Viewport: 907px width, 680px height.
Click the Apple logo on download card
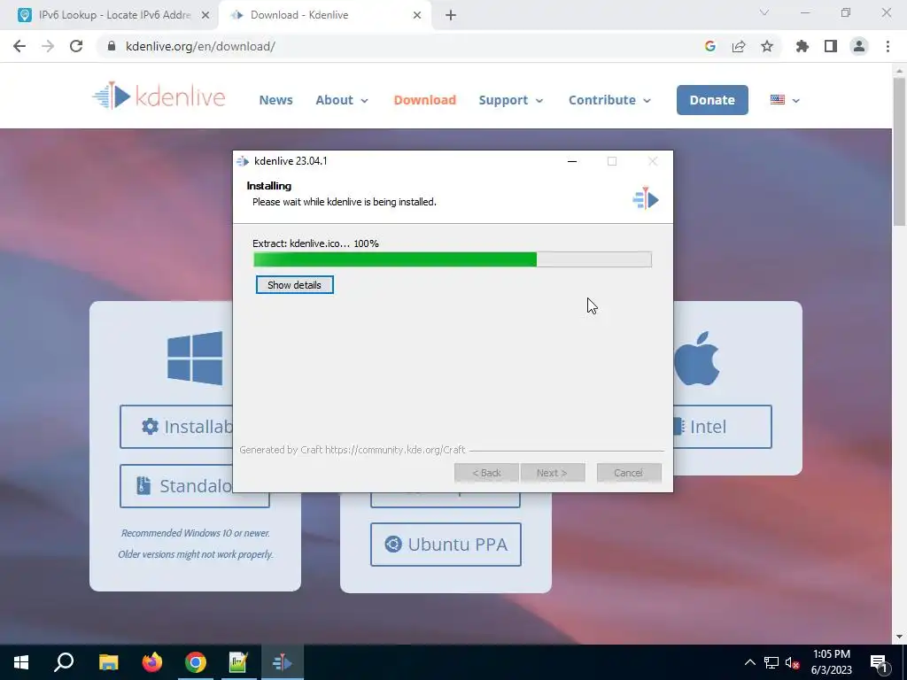[x=696, y=359]
